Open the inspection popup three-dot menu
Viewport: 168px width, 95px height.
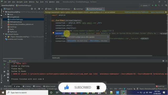coord(108,37)
